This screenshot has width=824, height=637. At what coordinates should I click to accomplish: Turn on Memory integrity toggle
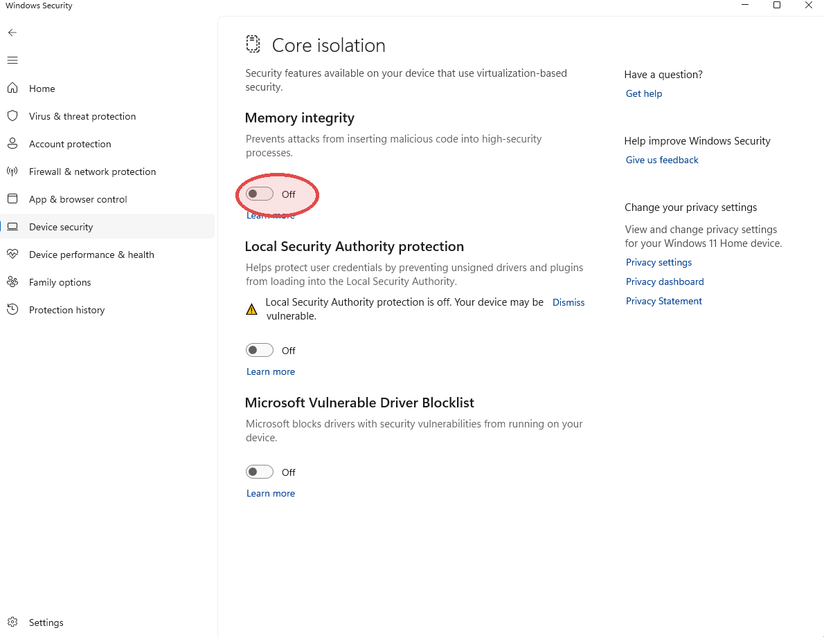(260, 194)
